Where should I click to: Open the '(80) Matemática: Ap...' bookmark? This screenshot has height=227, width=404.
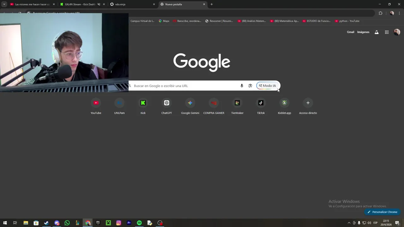[284, 21]
